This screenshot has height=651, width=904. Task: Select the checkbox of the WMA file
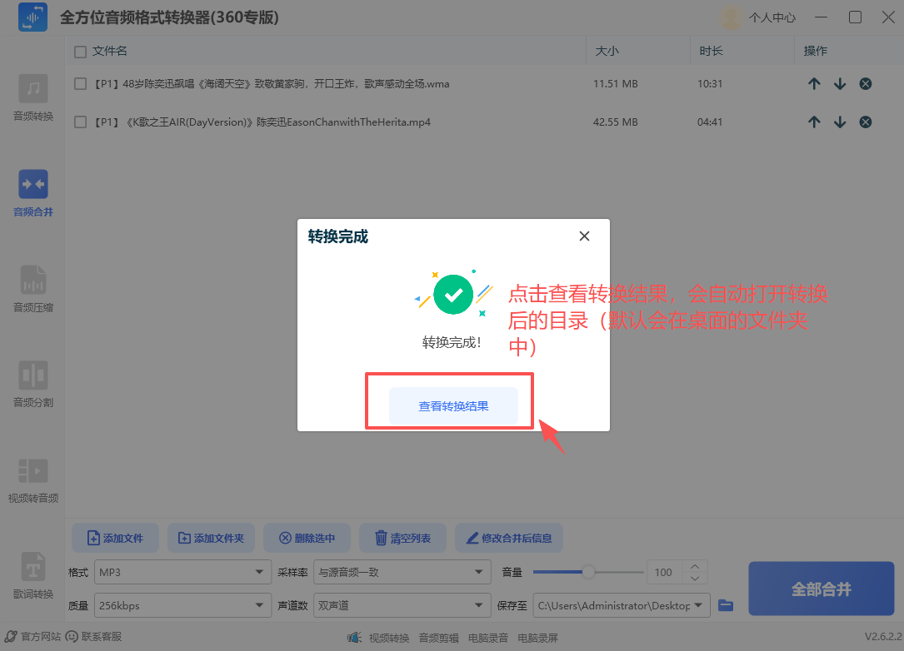[80, 83]
